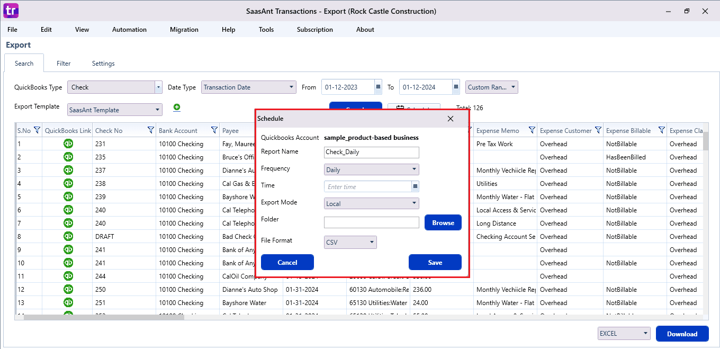Open QuickBooks link icon for row 2

[x=68, y=157]
